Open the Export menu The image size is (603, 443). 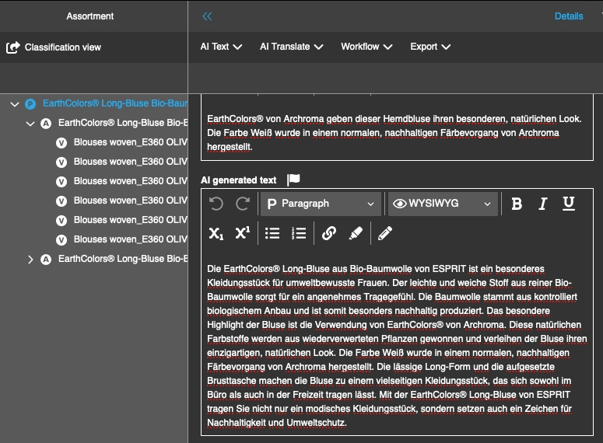[x=430, y=47]
